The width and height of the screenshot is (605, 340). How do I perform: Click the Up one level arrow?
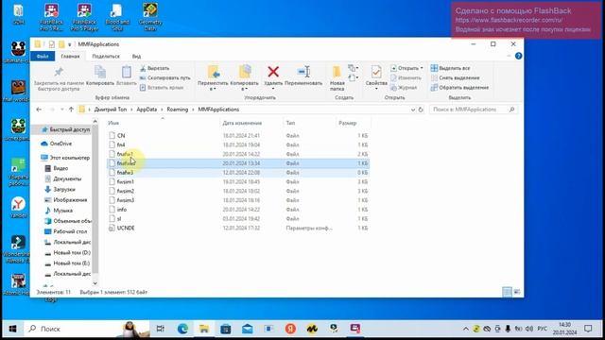[71, 110]
